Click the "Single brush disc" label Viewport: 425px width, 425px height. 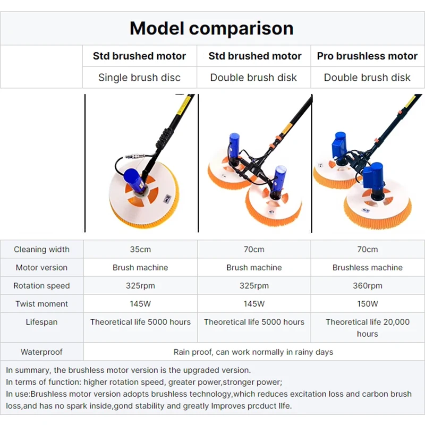coord(139,78)
